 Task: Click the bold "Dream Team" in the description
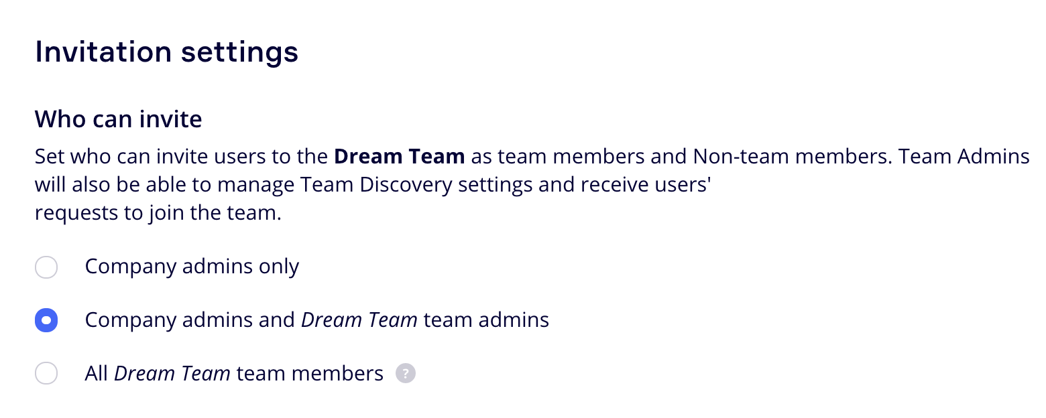coord(399,157)
